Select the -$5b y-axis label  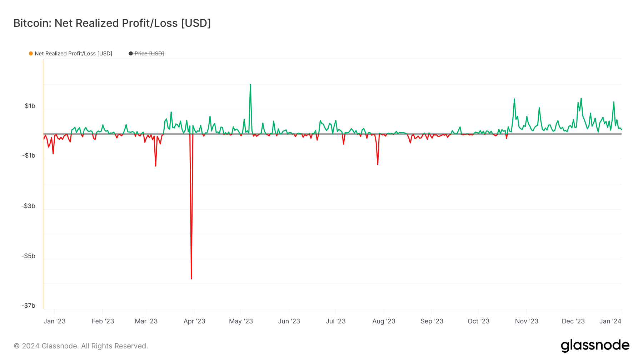tap(28, 256)
